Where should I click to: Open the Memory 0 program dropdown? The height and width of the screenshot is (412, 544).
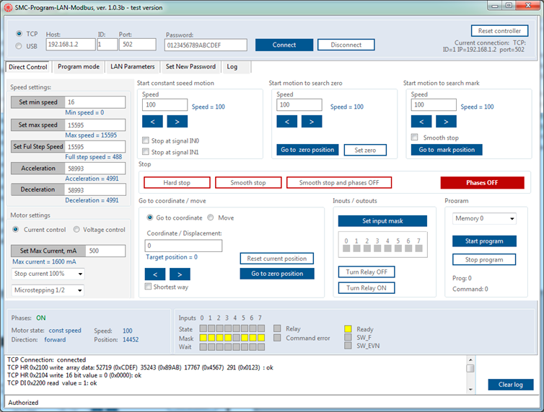[x=484, y=218]
